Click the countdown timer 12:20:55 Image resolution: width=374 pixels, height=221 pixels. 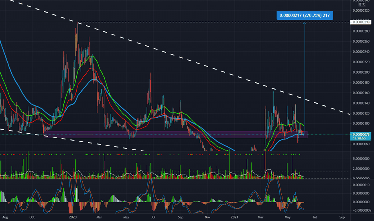(x=359, y=138)
